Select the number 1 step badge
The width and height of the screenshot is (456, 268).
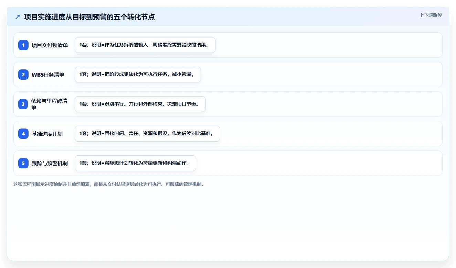23,45
